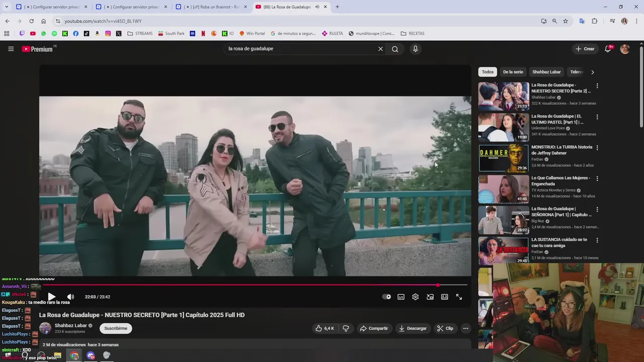Run search with the magnifier button

click(395, 49)
